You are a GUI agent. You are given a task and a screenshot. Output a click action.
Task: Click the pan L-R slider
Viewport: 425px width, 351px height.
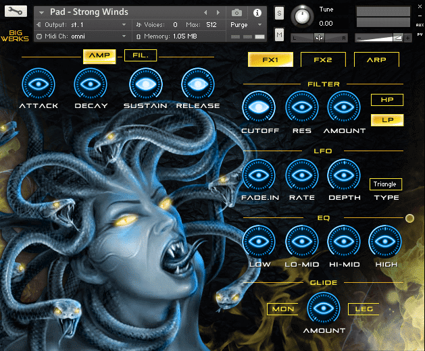pos(319,38)
